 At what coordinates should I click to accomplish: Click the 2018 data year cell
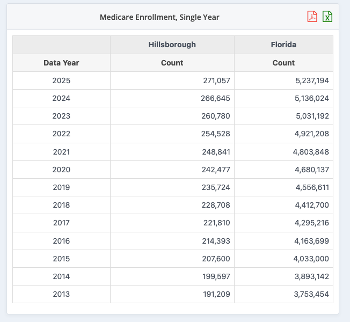click(61, 205)
